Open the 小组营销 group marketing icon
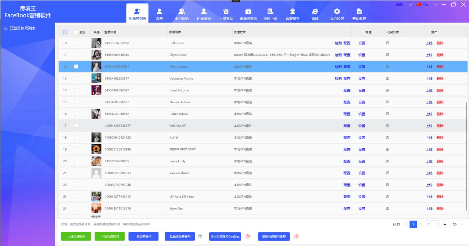This screenshot has width=469, height=246. pyautogui.click(x=182, y=12)
